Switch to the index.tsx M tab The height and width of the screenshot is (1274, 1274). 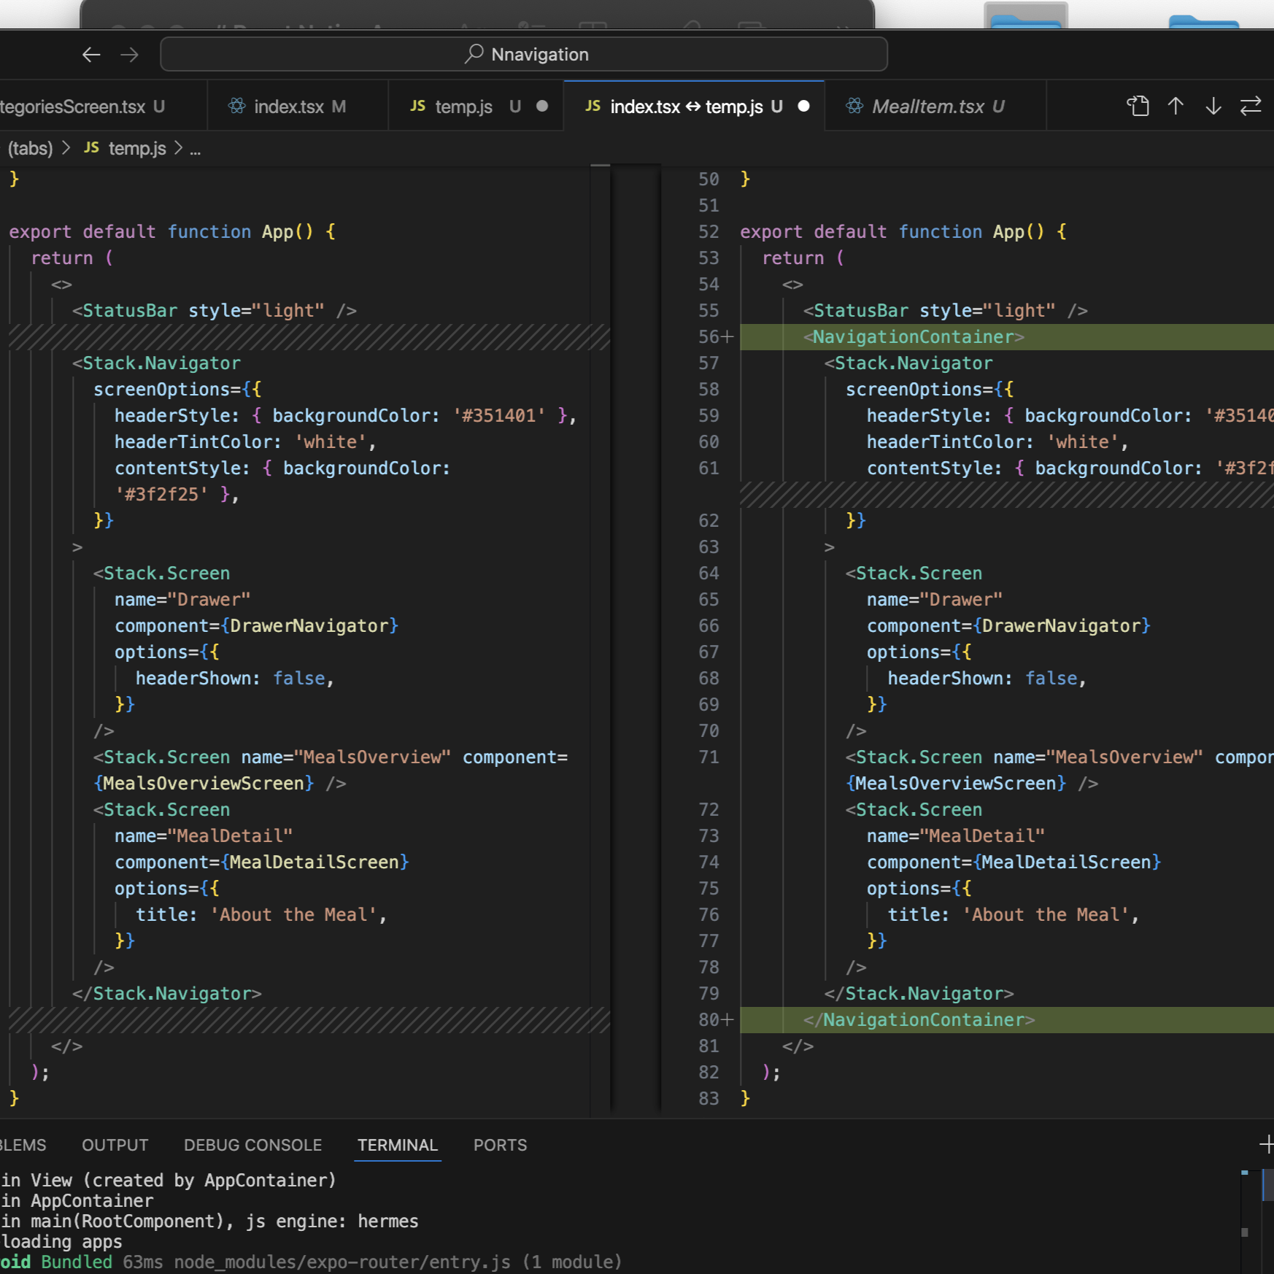click(x=298, y=107)
